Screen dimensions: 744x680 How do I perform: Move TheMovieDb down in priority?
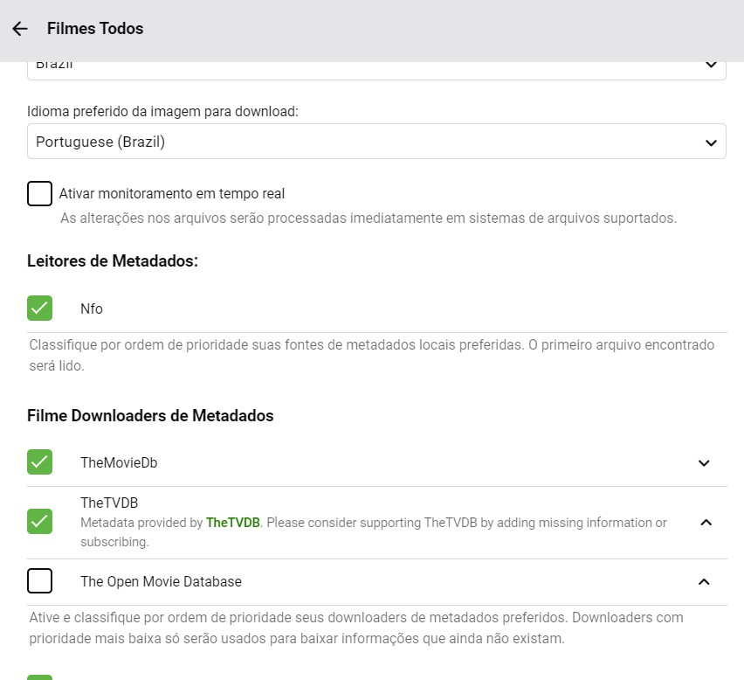705,463
